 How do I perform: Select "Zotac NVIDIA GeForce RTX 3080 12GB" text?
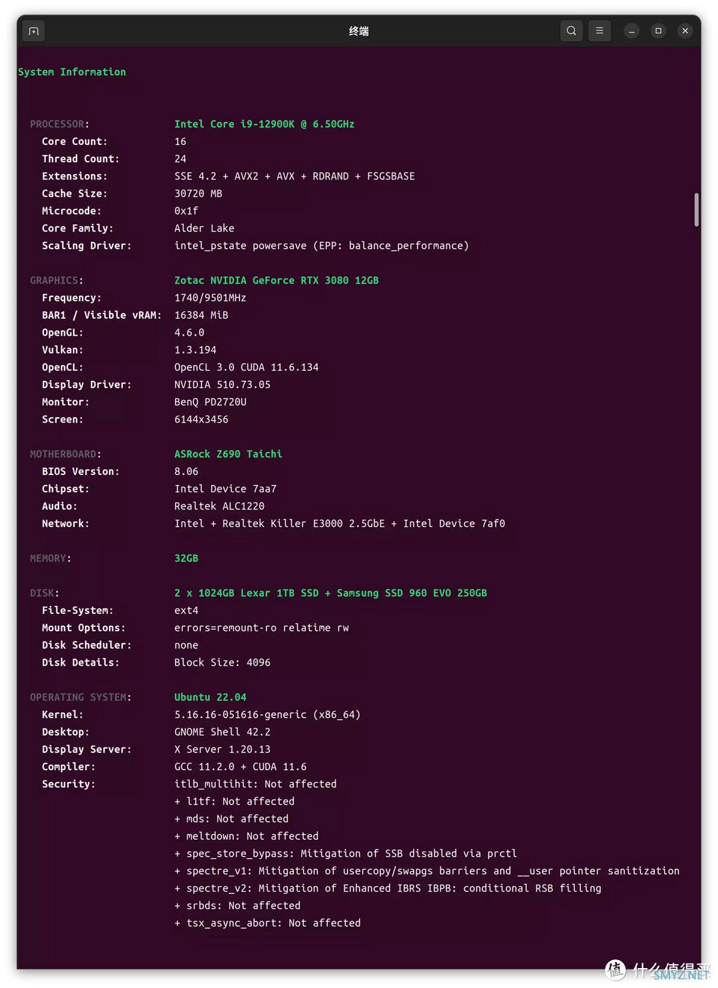277,280
